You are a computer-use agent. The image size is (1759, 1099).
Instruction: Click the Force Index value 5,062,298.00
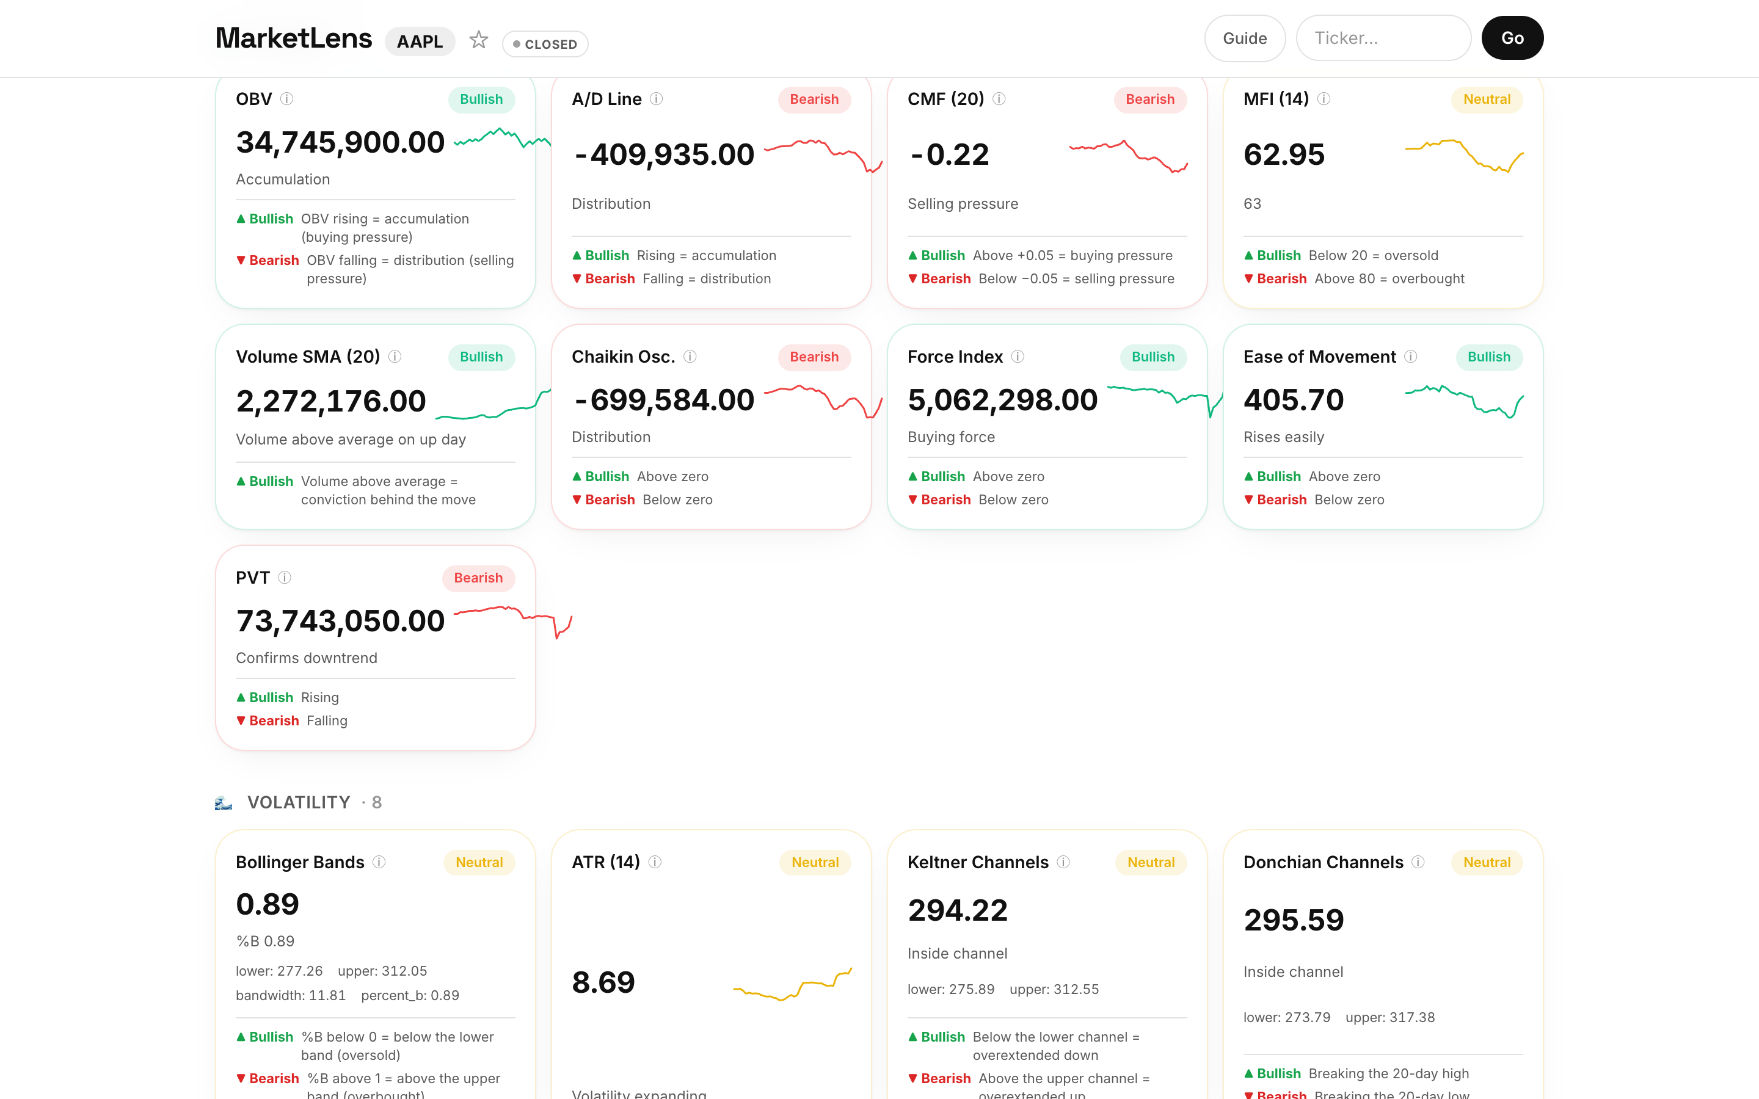pyautogui.click(x=1002, y=400)
